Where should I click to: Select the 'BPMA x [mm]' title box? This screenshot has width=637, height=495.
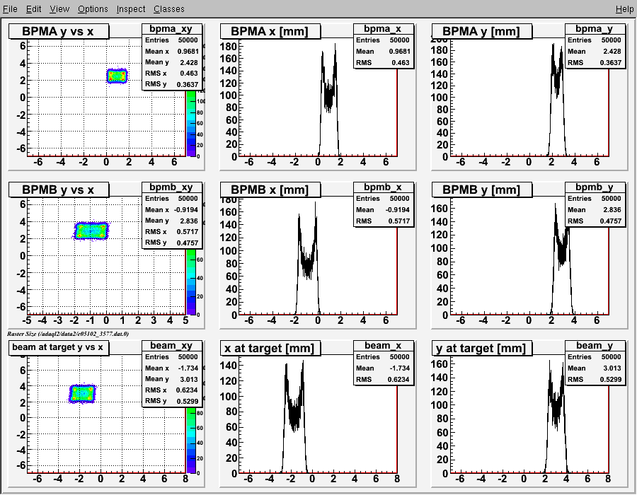point(270,31)
